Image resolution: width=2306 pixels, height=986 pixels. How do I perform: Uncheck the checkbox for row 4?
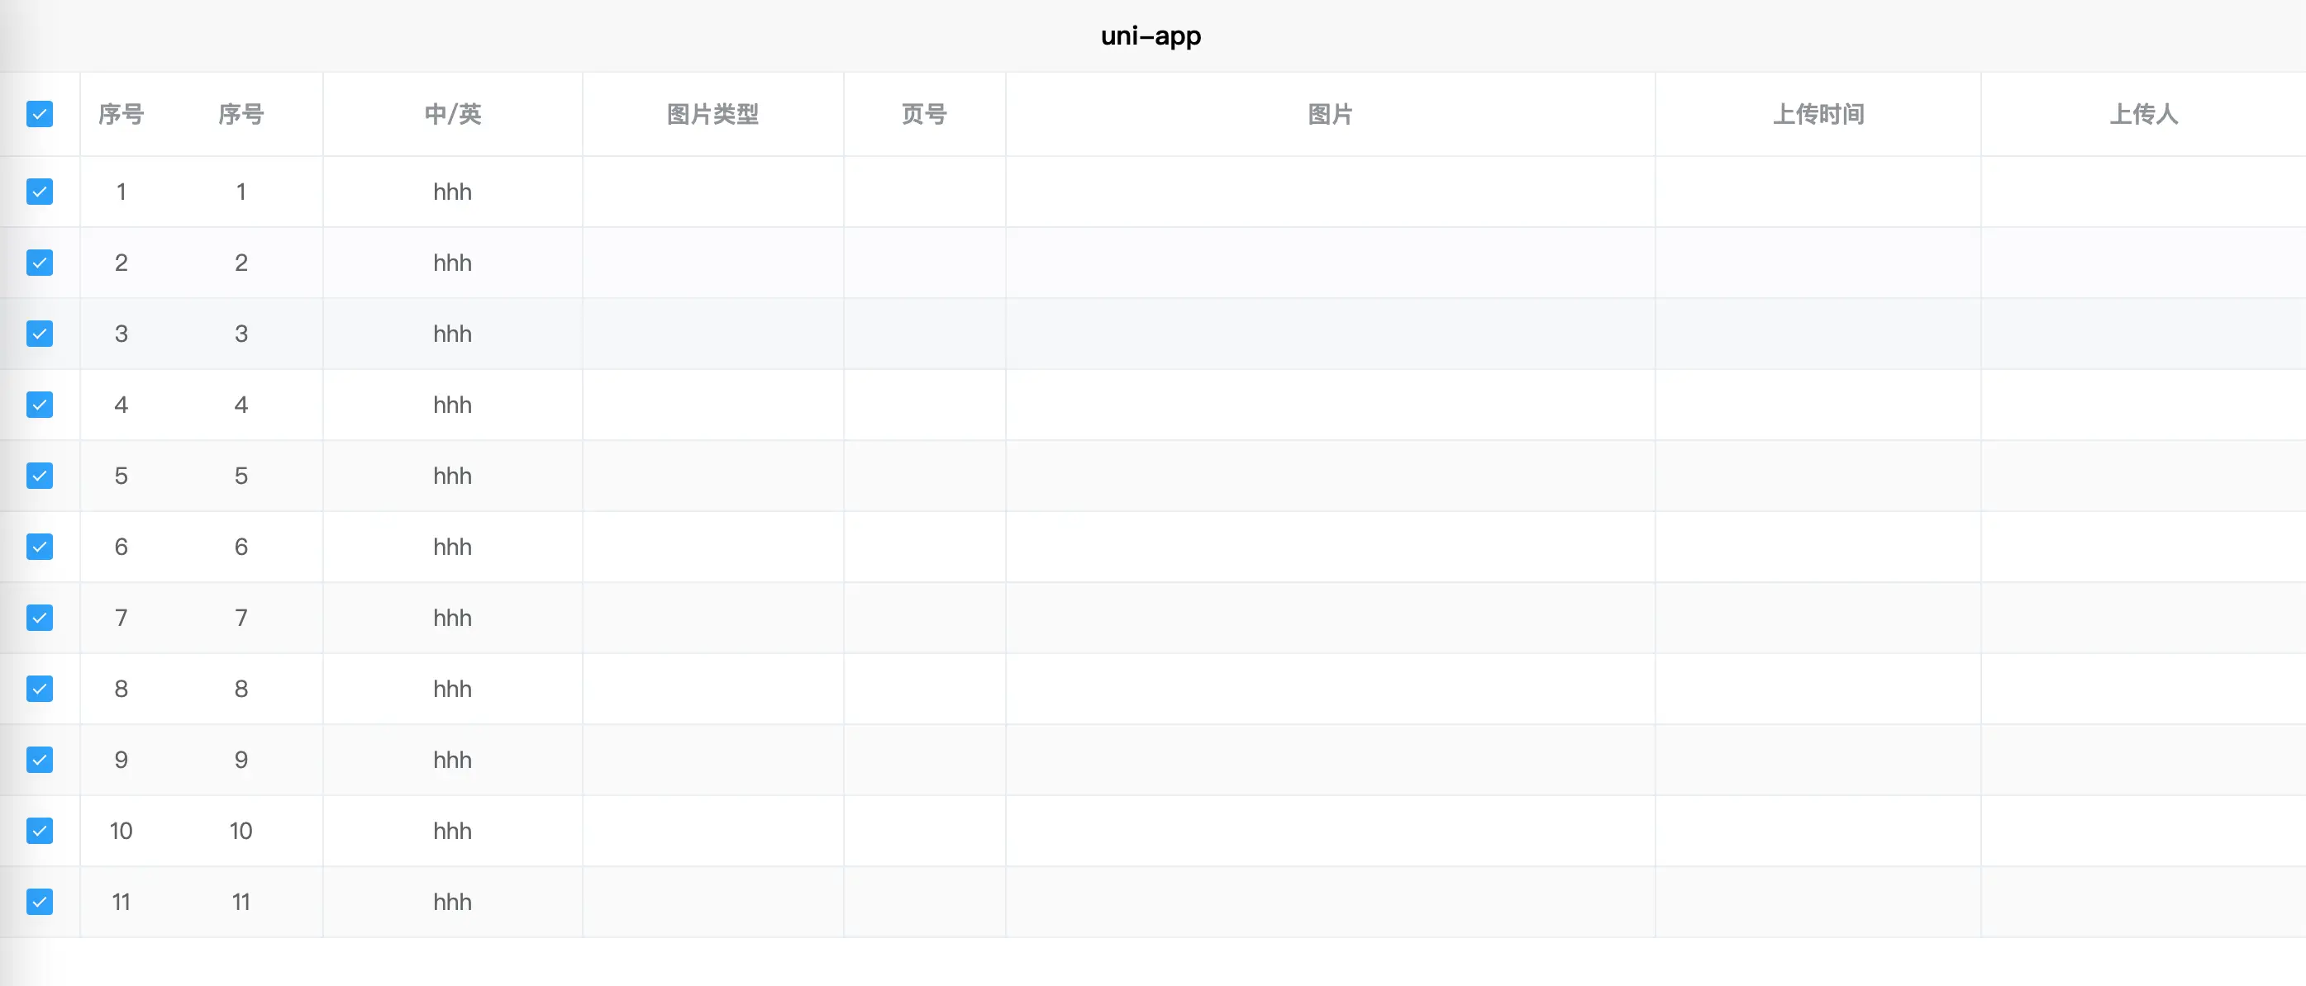pyautogui.click(x=40, y=405)
